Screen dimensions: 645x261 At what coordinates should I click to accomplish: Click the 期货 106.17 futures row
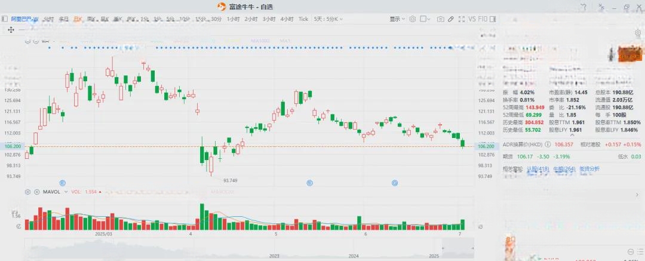point(572,156)
